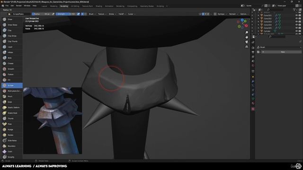Open the Edit menu
Viewport: 303px width, 170px height.
click(12, 6)
